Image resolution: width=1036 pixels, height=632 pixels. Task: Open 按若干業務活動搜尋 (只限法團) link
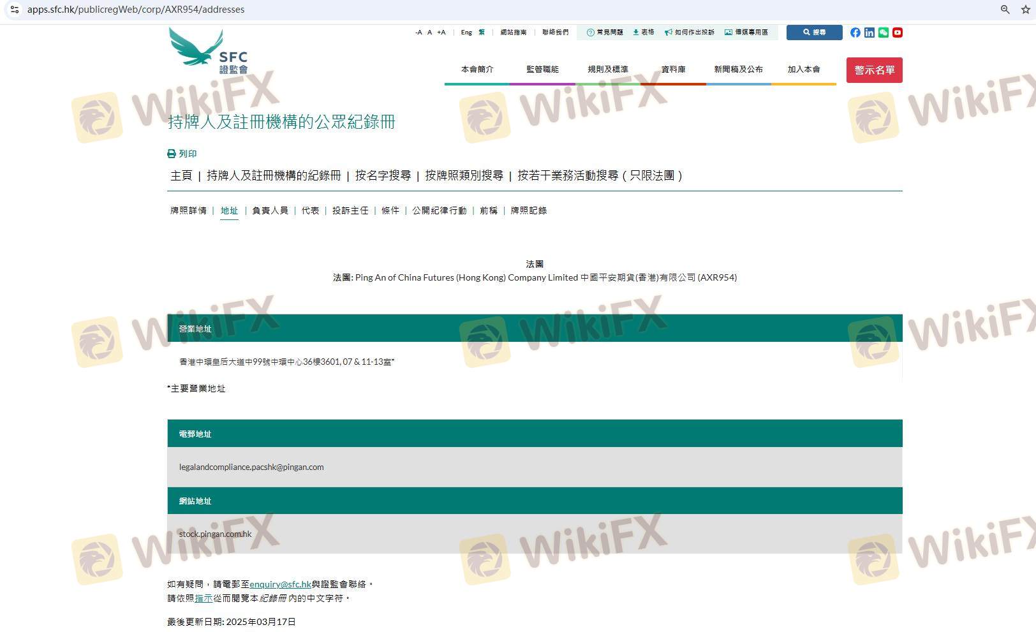(x=600, y=175)
